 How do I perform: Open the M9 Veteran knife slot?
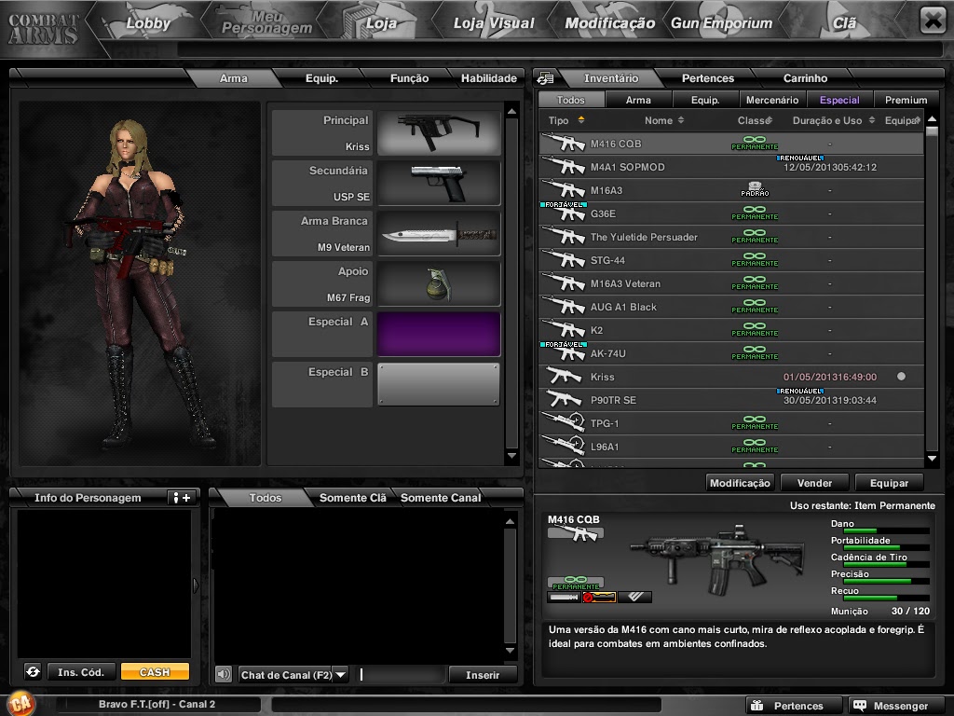point(438,233)
